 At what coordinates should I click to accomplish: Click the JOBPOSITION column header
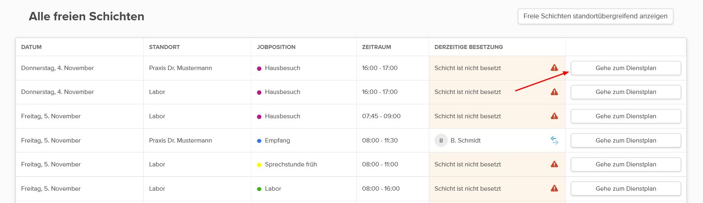276,47
